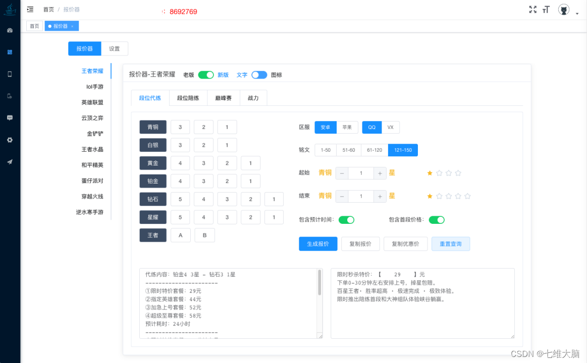Screen dimensions: 587x363
Task: Choose QQ platform option
Action: (372, 128)
